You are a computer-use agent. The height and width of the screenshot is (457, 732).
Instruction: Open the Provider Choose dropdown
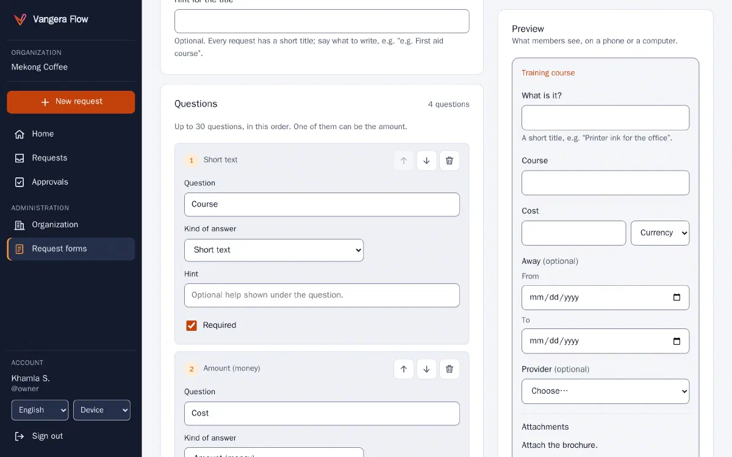tap(605, 391)
